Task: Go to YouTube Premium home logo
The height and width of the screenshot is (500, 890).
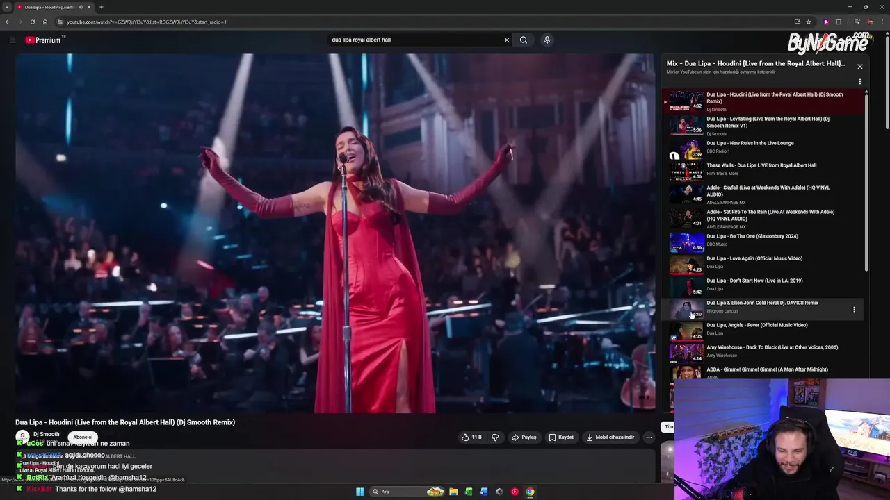Action: pos(44,40)
